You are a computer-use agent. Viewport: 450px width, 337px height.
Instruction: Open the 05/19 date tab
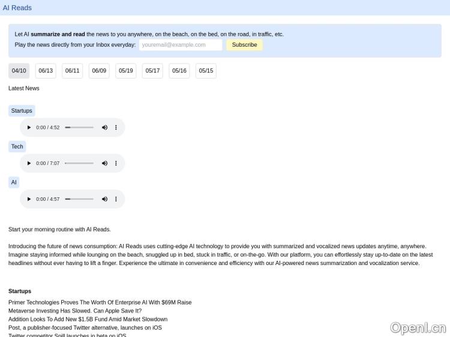125,71
